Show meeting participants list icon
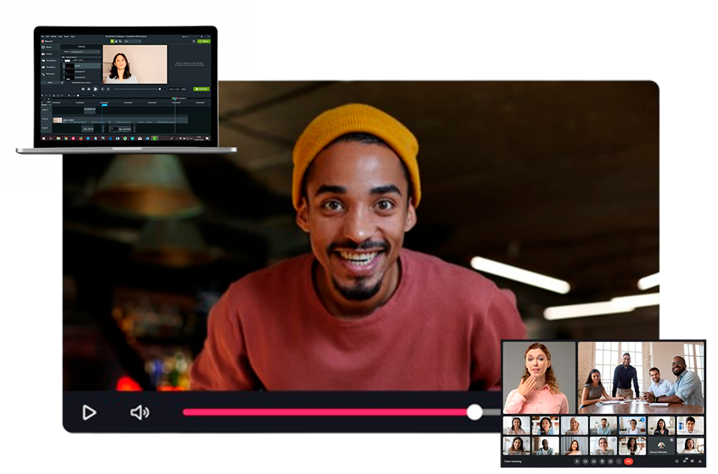The width and height of the screenshot is (718, 474). 685,461
